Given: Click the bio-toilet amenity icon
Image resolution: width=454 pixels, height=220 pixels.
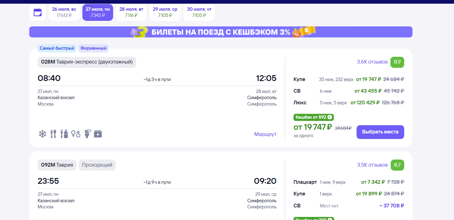Looking at the screenshot, I should tap(87, 134).
